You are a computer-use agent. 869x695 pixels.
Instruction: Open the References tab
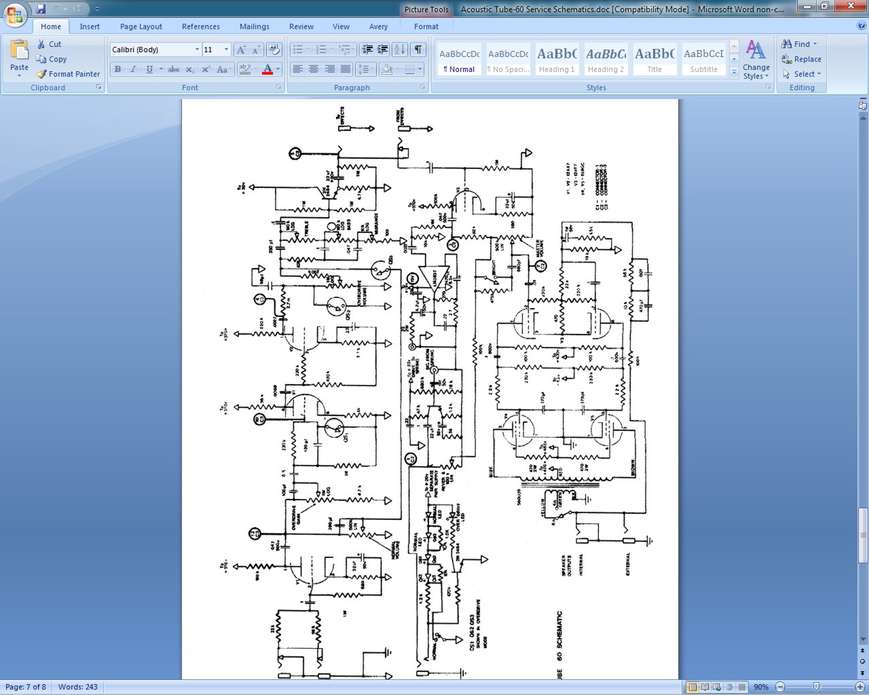201,26
